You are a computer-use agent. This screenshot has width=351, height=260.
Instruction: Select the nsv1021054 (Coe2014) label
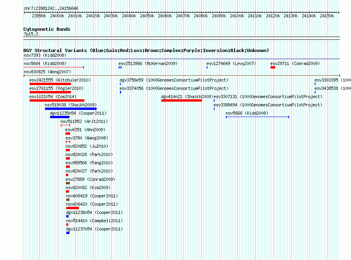click(x=53, y=97)
